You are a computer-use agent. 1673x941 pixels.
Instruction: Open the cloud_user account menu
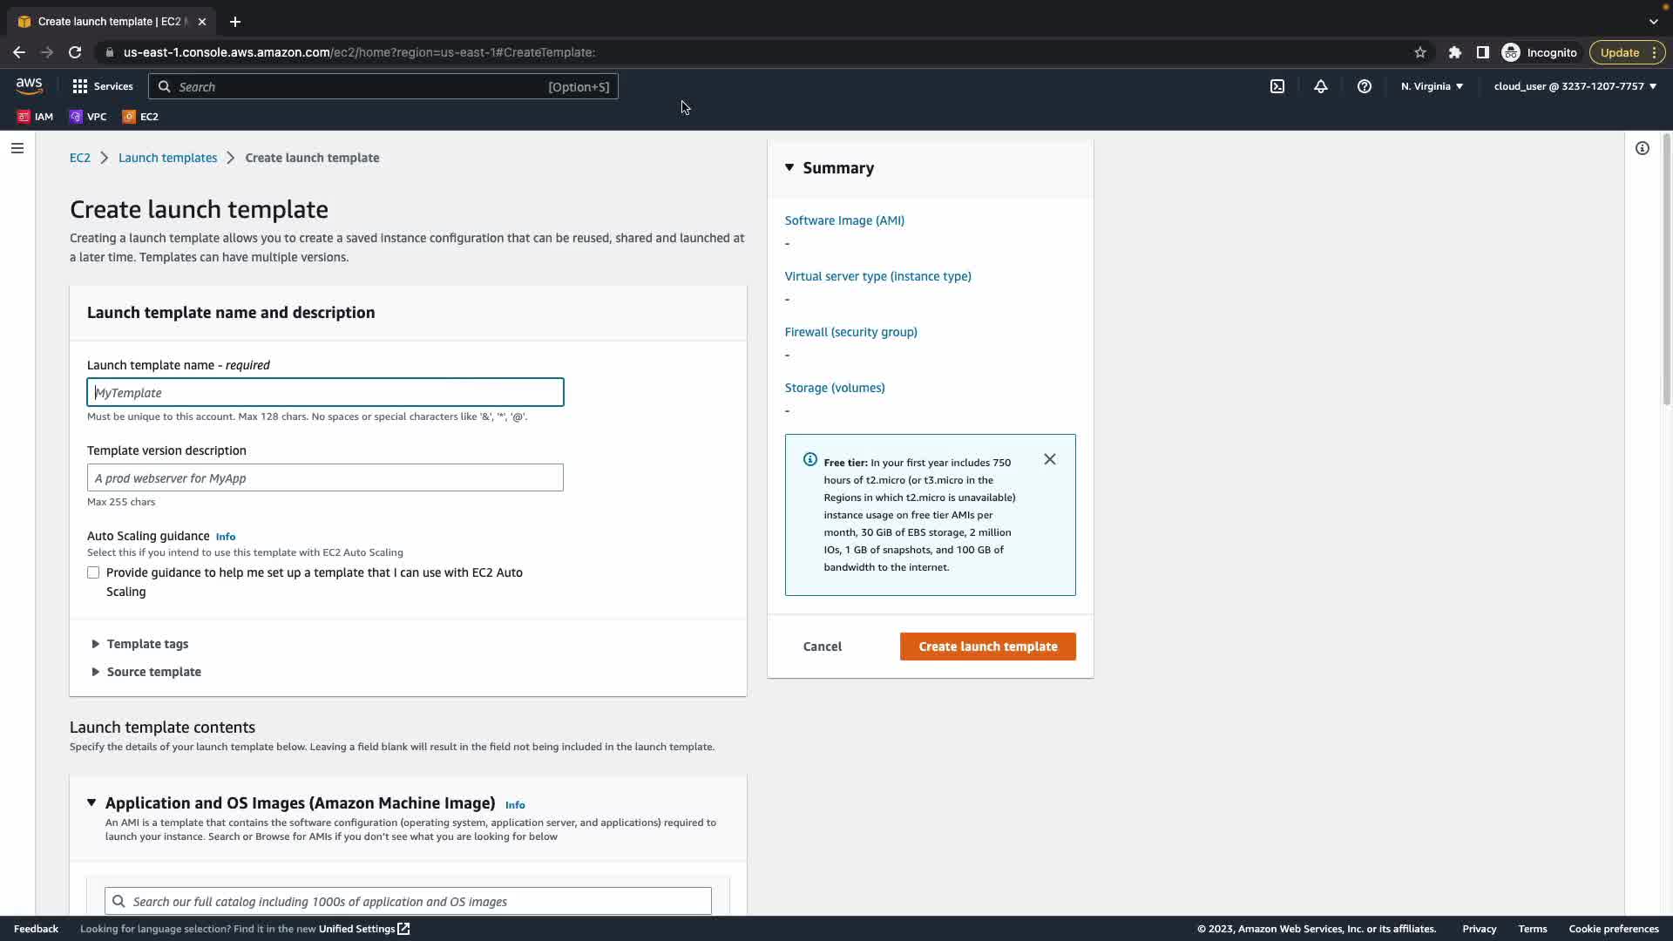[x=1575, y=86]
